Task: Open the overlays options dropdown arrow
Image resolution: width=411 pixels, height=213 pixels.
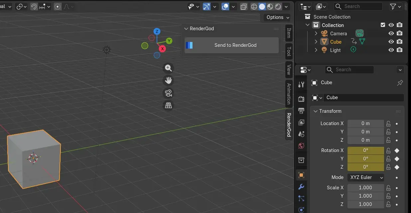Action: click(233, 7)
